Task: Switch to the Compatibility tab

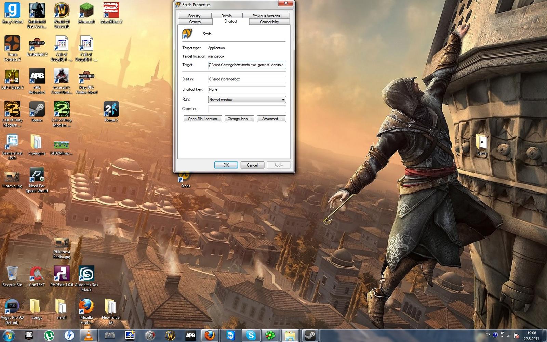Action: point(269,22)
